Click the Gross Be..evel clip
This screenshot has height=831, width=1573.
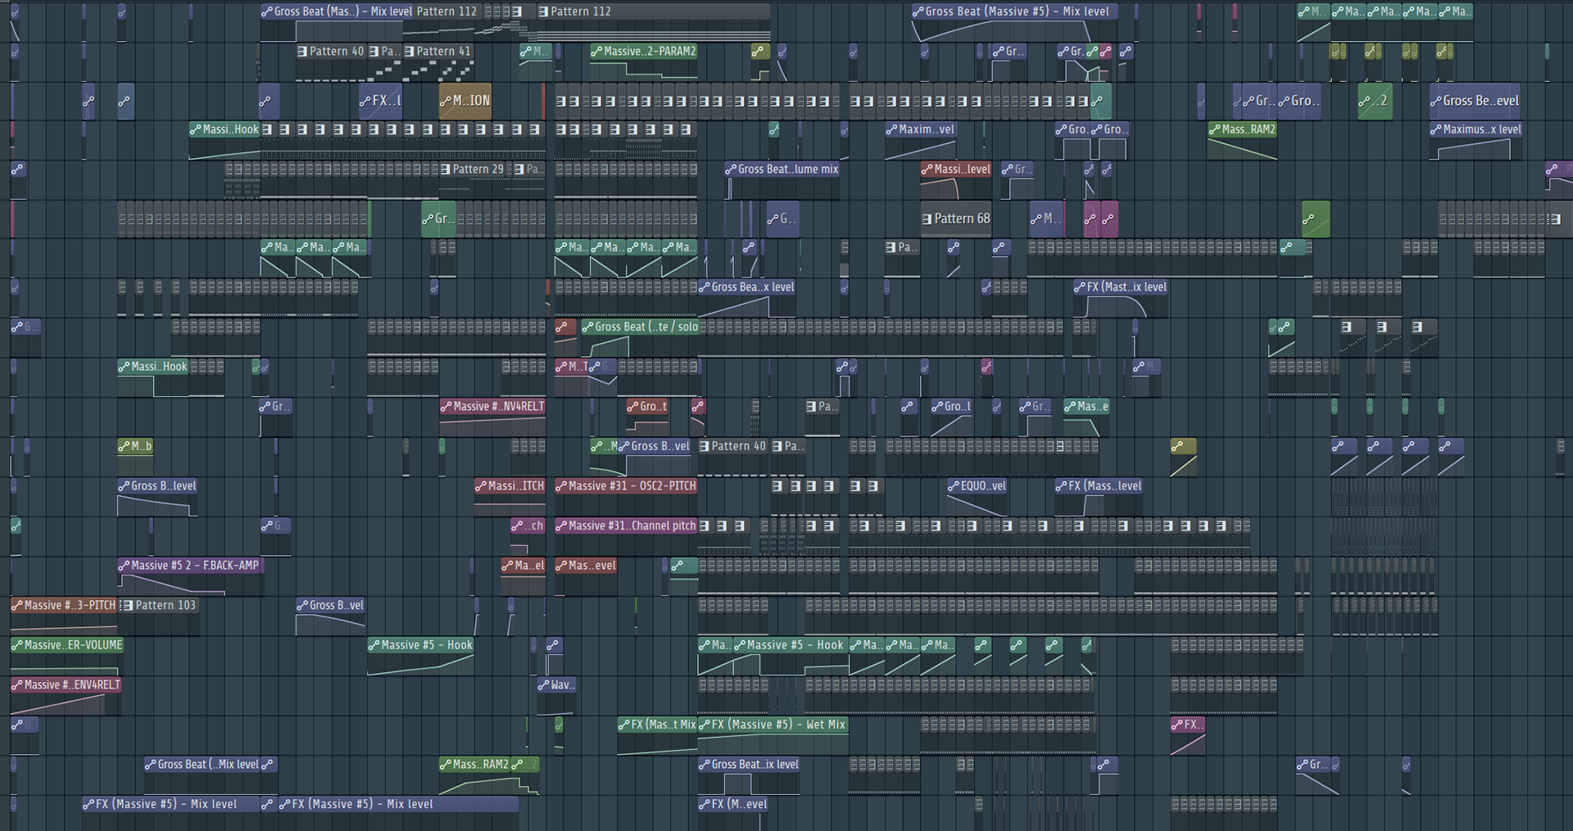(x=1475, y=101)
